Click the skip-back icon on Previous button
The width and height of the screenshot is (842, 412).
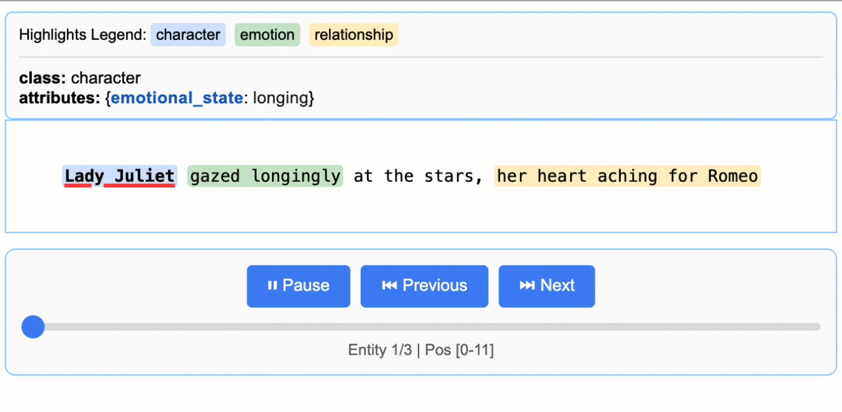click(x=393, y=286)
